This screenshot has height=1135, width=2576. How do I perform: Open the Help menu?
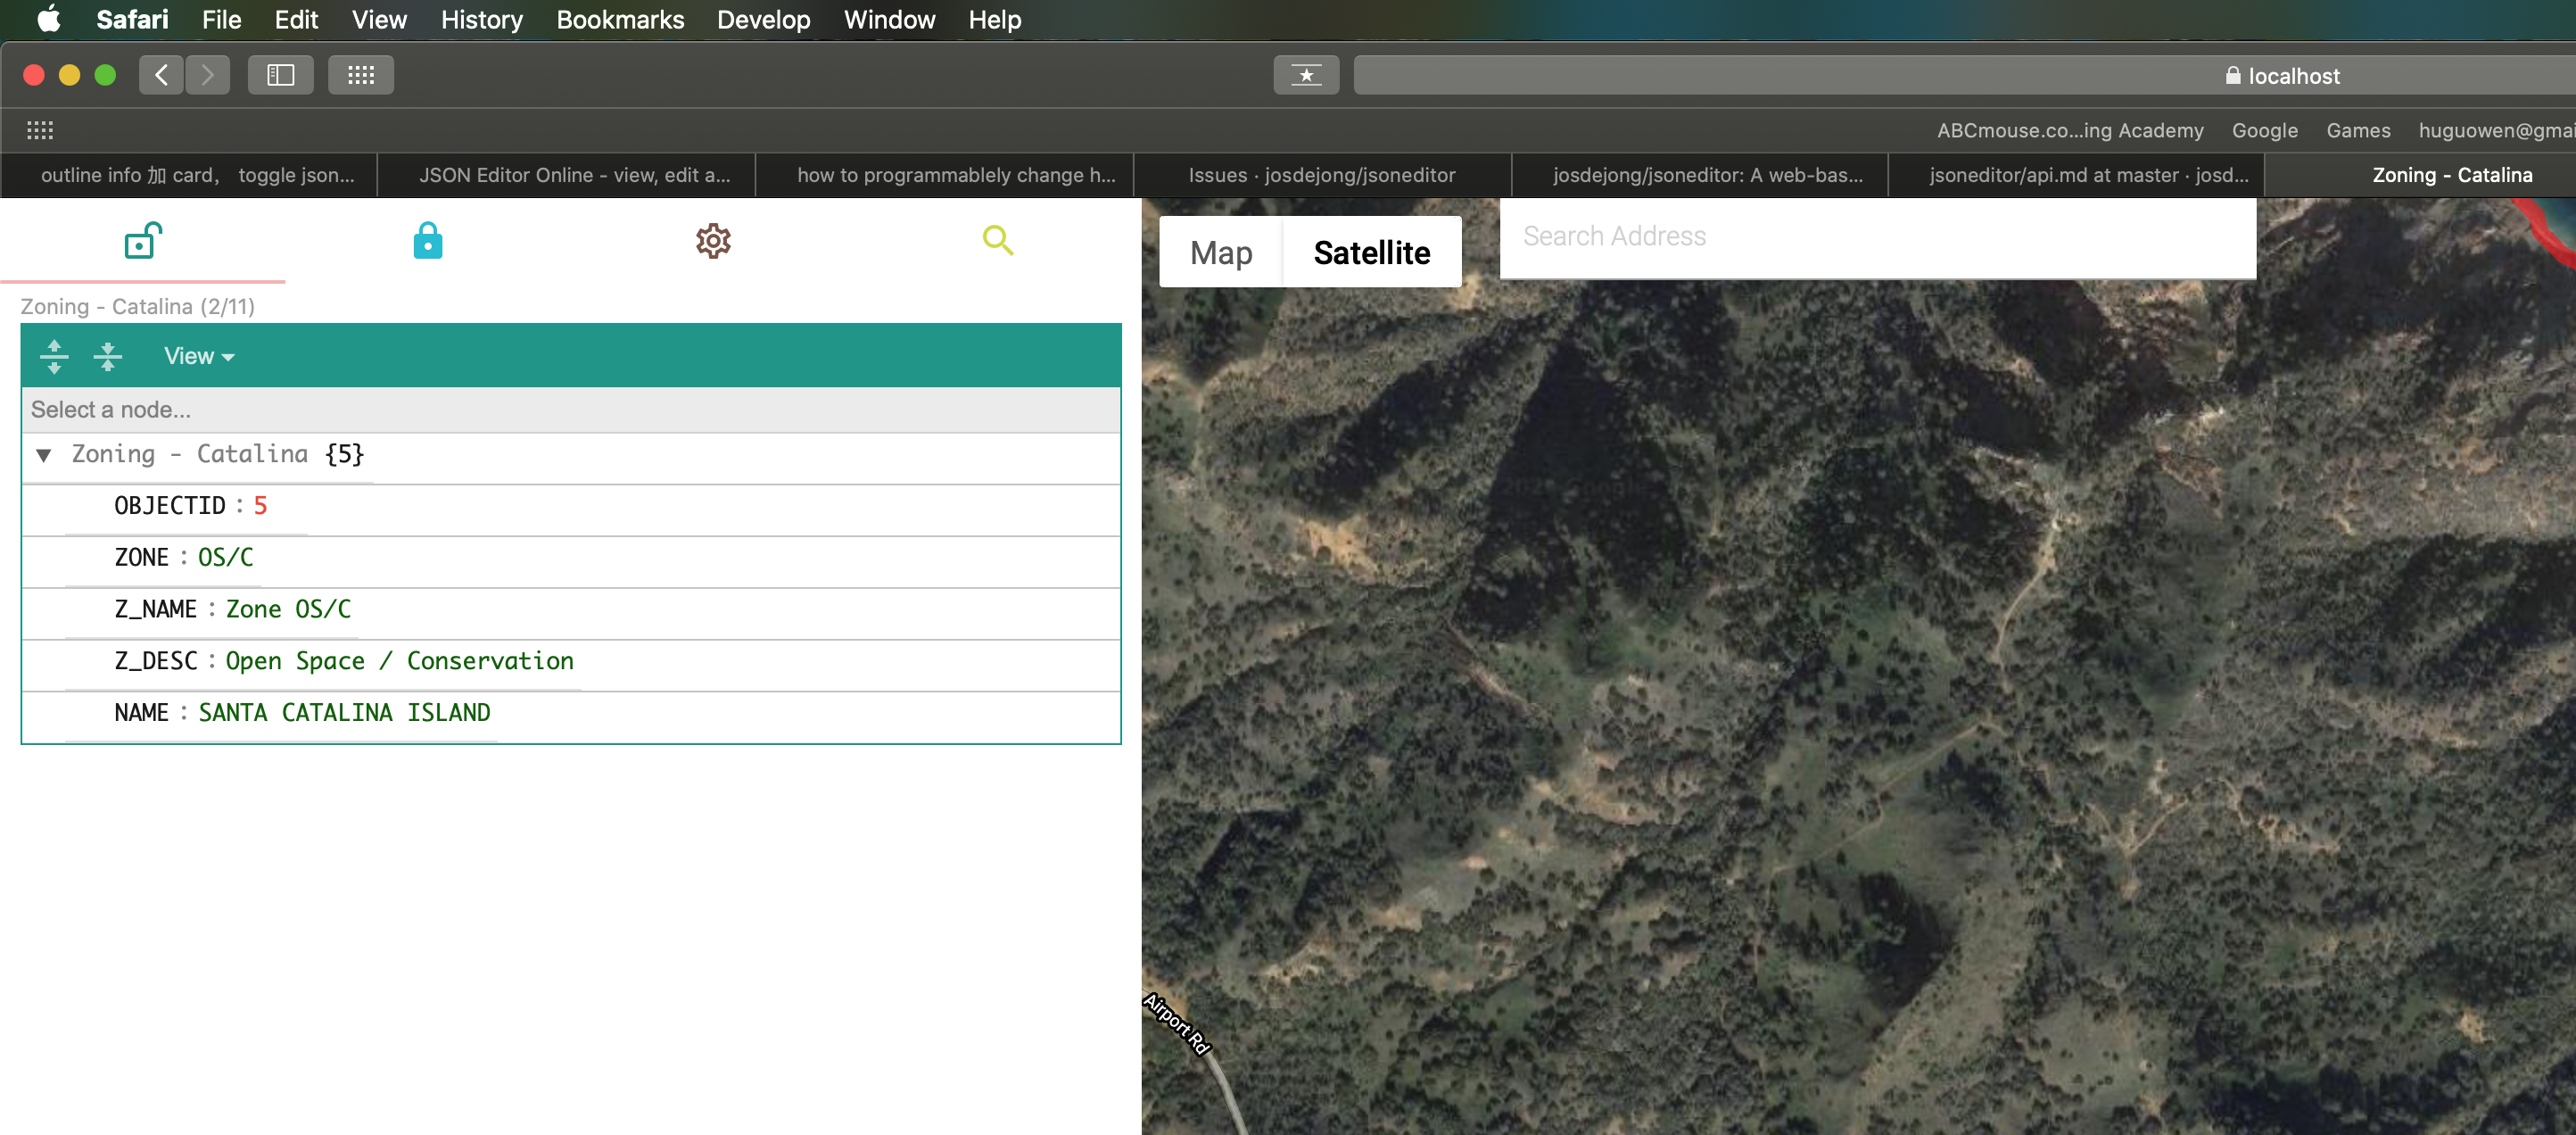click(x=994, y=19)
